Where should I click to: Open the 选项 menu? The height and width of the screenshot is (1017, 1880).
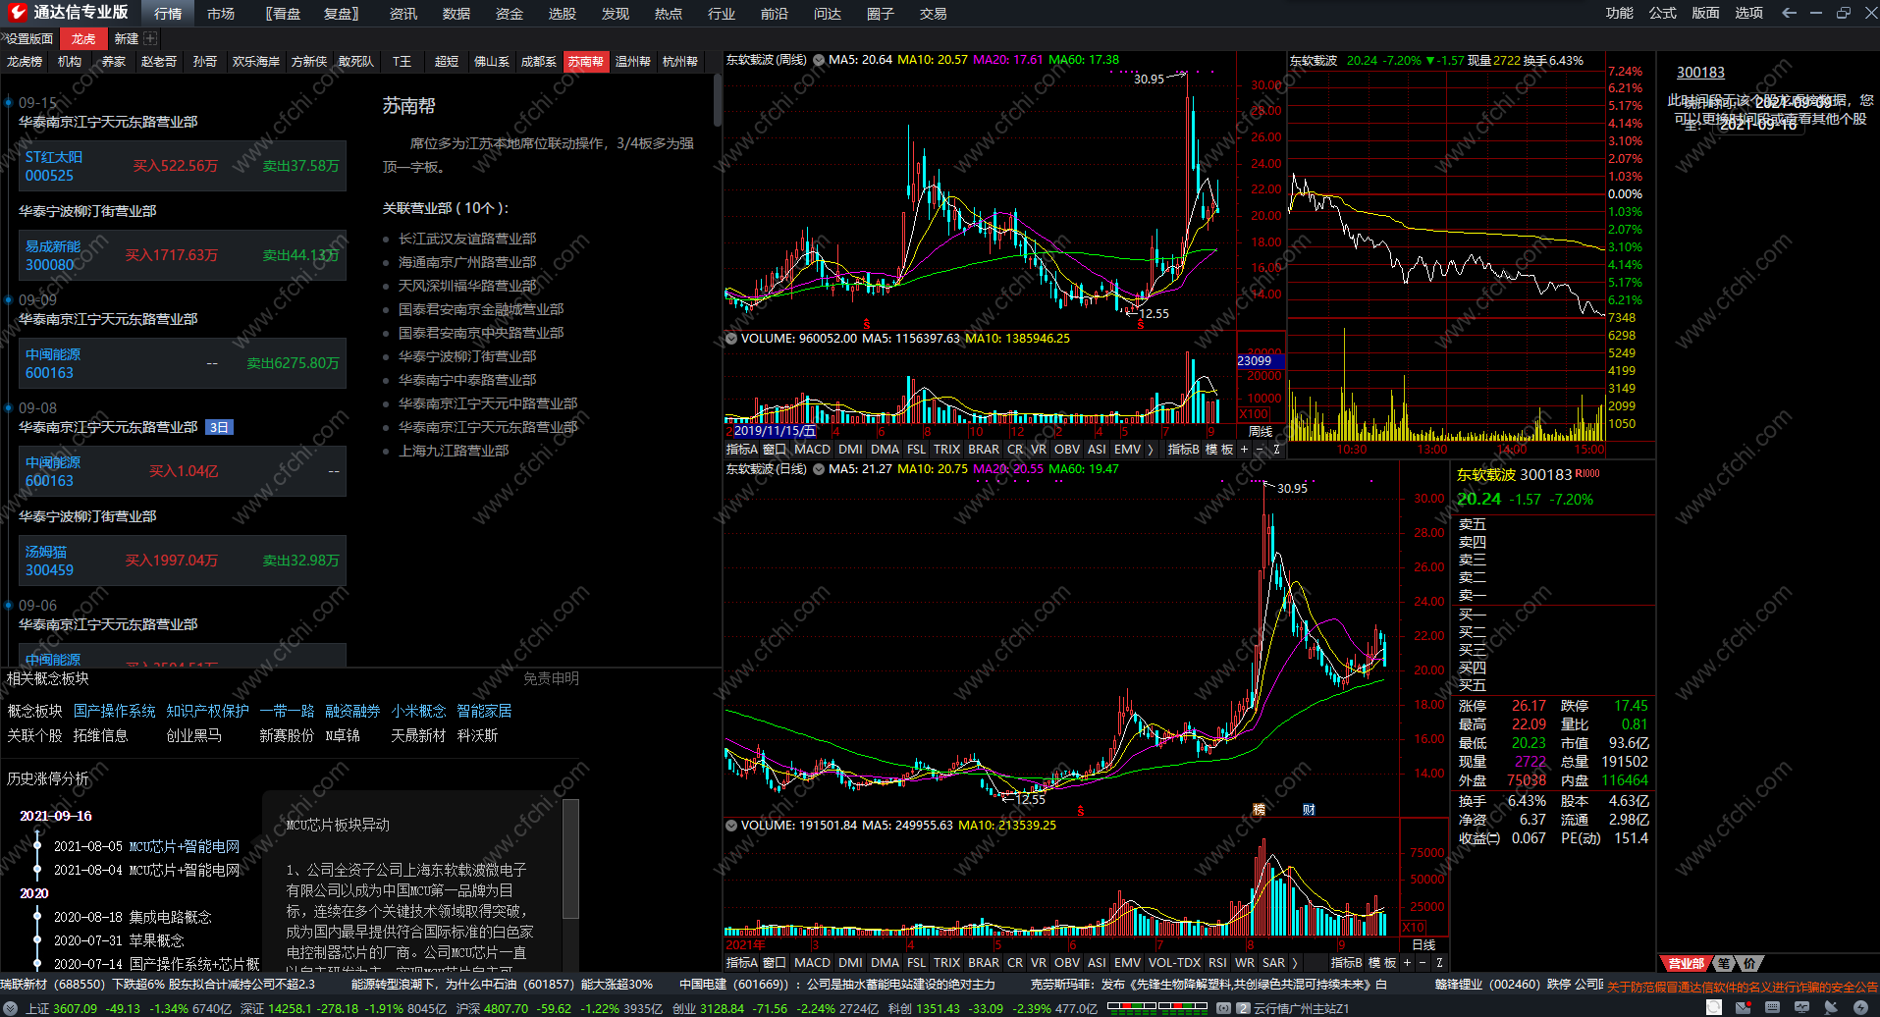click(1748, 13)
